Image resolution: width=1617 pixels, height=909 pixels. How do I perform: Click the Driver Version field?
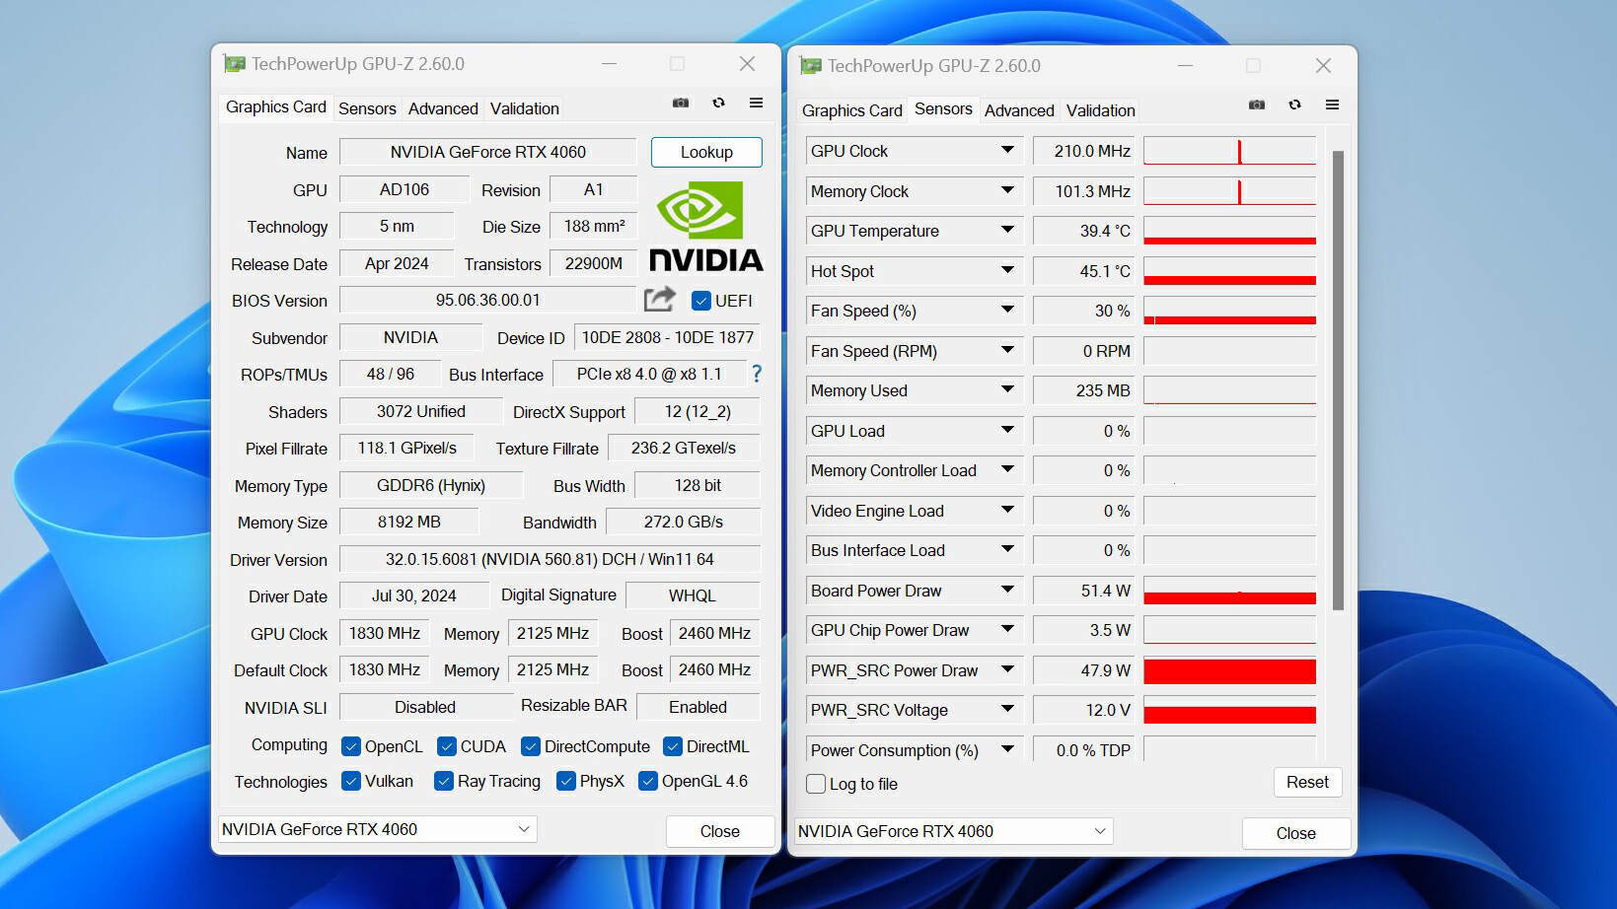click(x=550, y=559)
